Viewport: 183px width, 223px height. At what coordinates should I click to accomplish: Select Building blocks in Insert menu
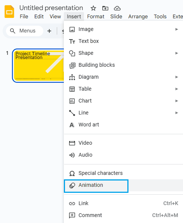pos(124,65)
